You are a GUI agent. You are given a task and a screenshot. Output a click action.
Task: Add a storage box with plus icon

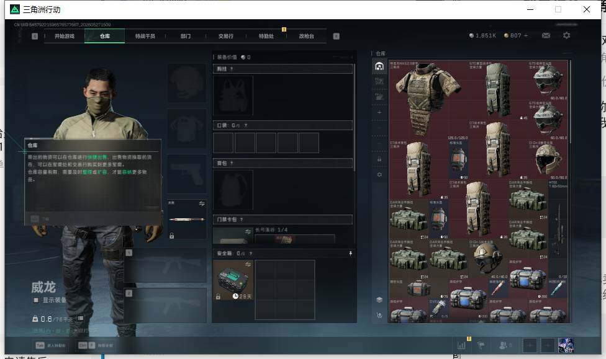[x=379, y=112]
